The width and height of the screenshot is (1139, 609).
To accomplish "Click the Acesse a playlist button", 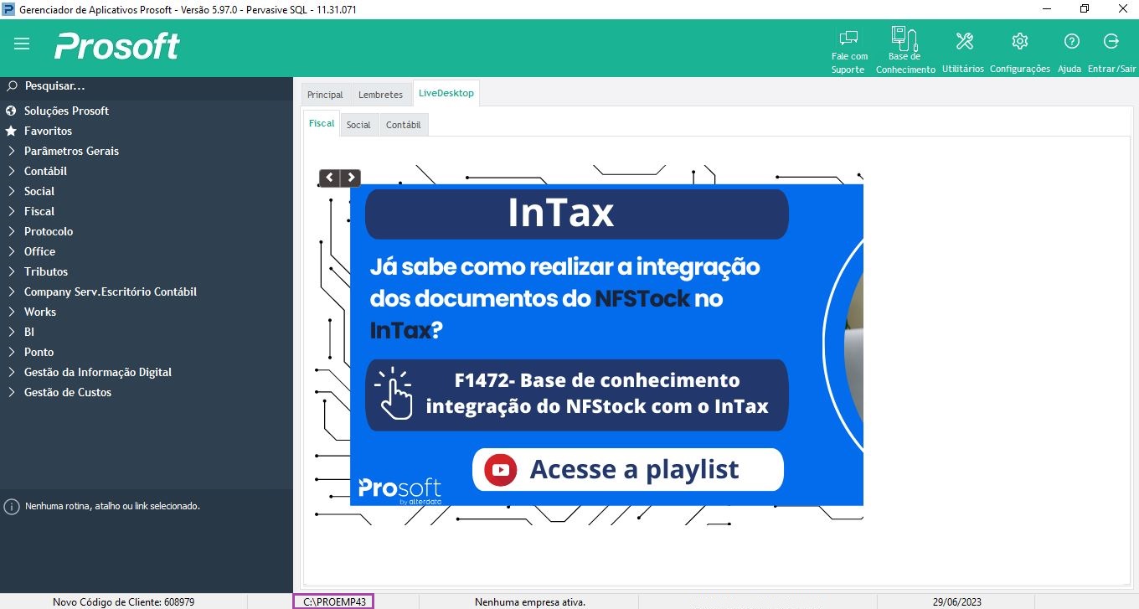I will pos(628,469).
